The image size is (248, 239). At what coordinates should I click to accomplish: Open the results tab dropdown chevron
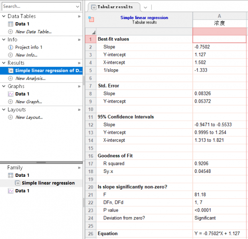[145, 8]
